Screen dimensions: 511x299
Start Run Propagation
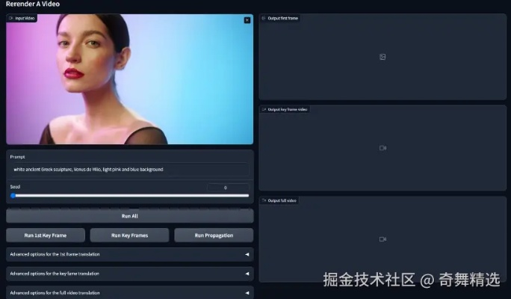click(214, 235)
